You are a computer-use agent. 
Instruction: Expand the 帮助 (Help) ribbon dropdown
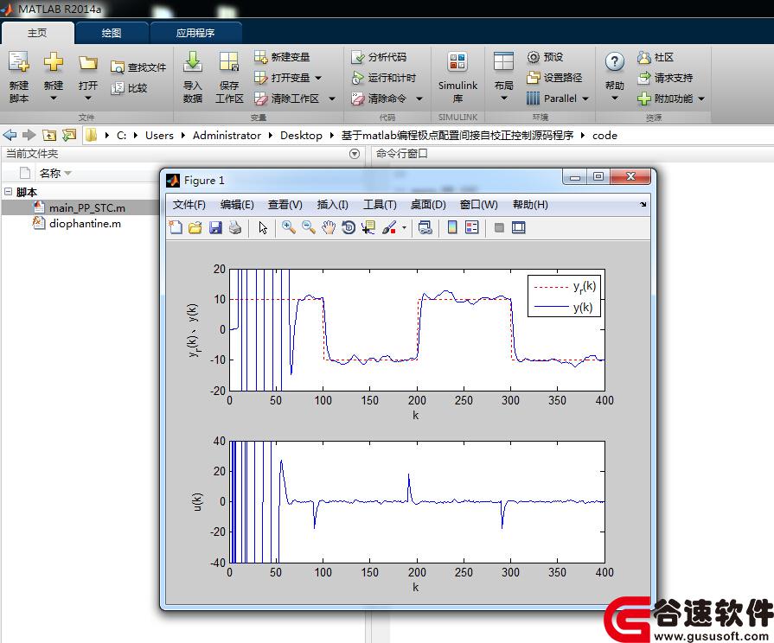click(615, 99)
